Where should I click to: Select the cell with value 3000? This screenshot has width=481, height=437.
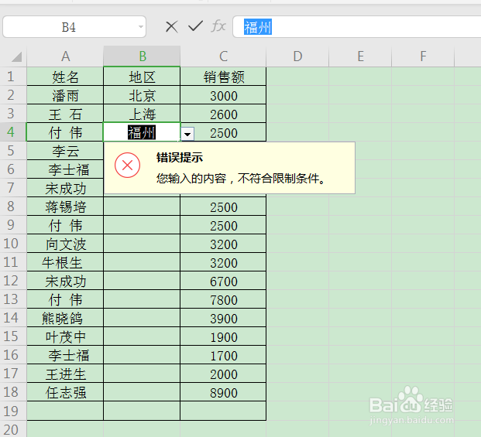pyautogui.click(x=223, y=95)
